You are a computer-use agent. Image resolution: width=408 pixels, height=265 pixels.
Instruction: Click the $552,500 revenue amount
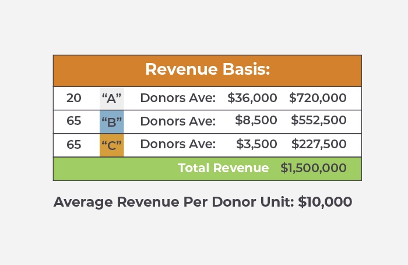click(x=319, y=121)
